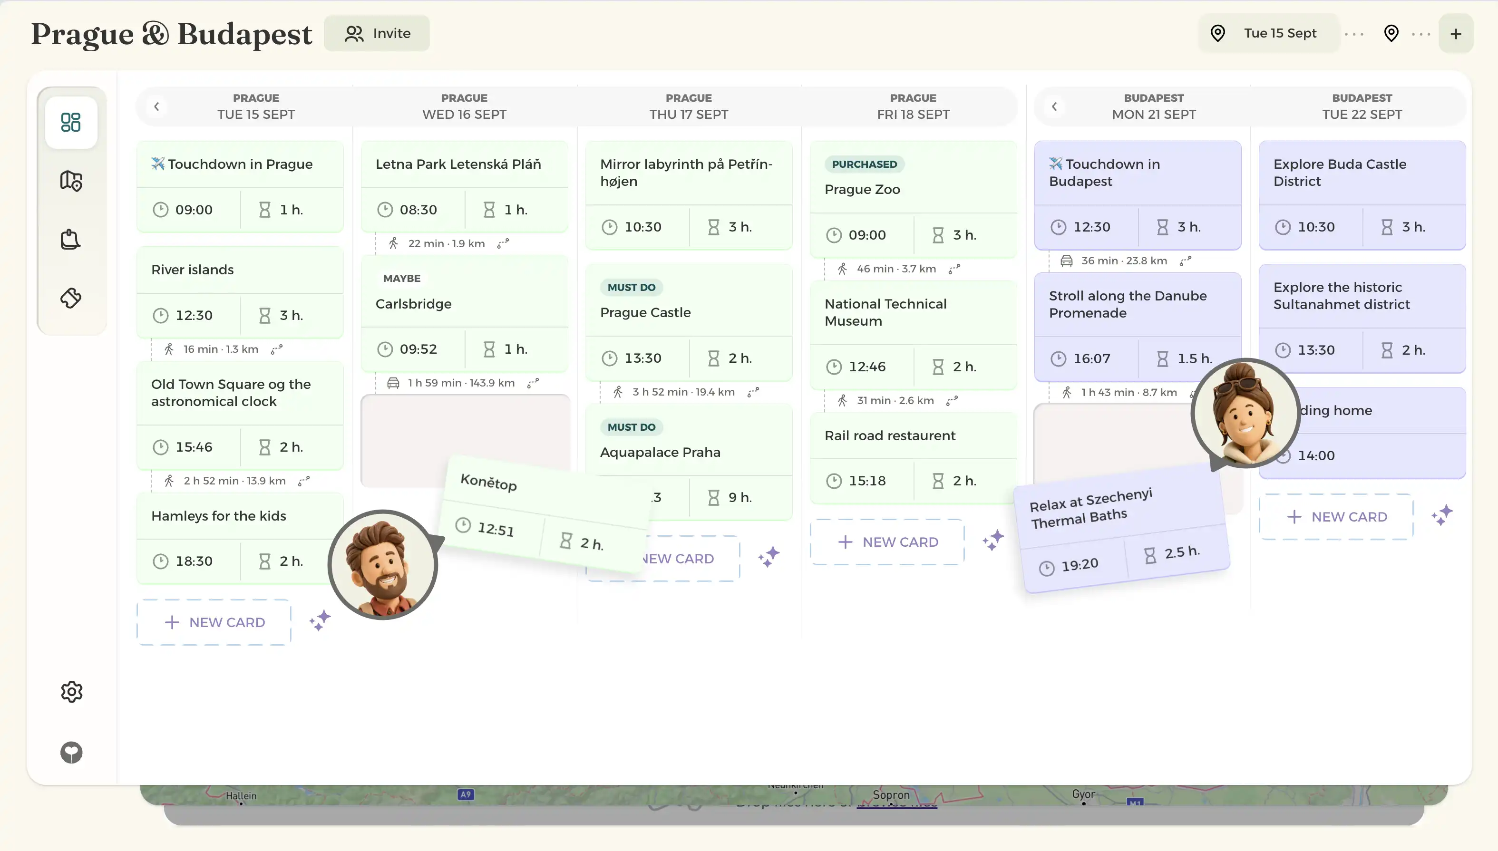Click AI sparkle icon beside Tuesday 15 Sept New Card

pos(320,621)
